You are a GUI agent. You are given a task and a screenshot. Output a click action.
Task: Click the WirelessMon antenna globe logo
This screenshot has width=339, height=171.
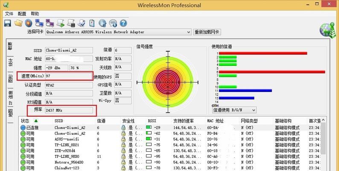point(328,30)
